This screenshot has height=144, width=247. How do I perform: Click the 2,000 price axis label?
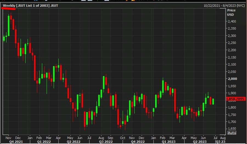pos(232,79)
